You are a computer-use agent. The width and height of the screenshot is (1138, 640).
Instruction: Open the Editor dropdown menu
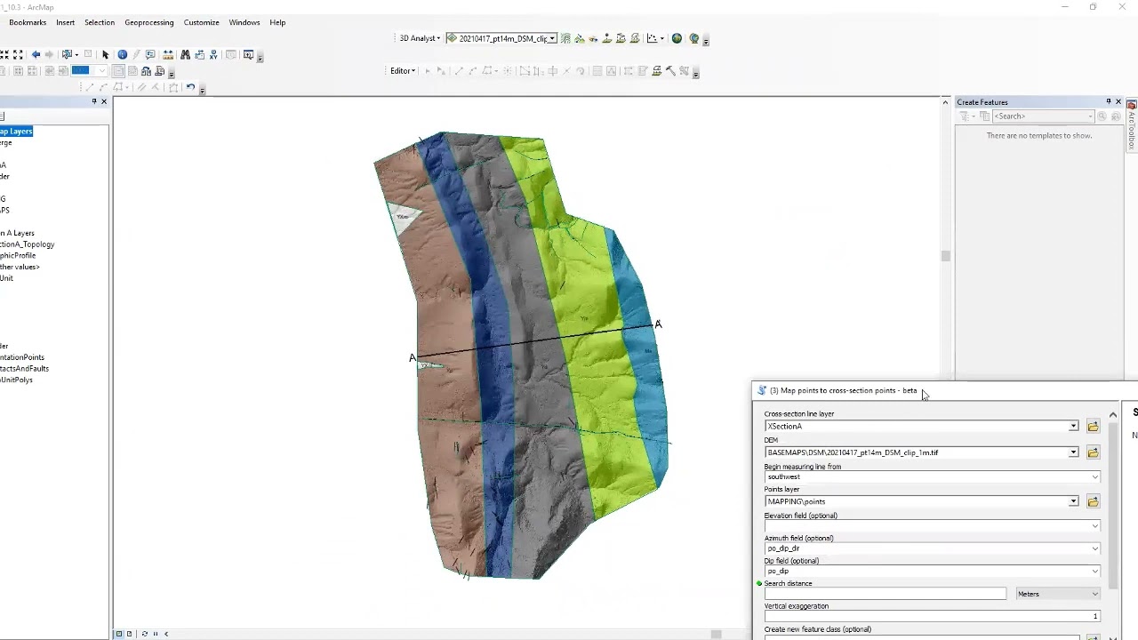(x=403, y=70)
